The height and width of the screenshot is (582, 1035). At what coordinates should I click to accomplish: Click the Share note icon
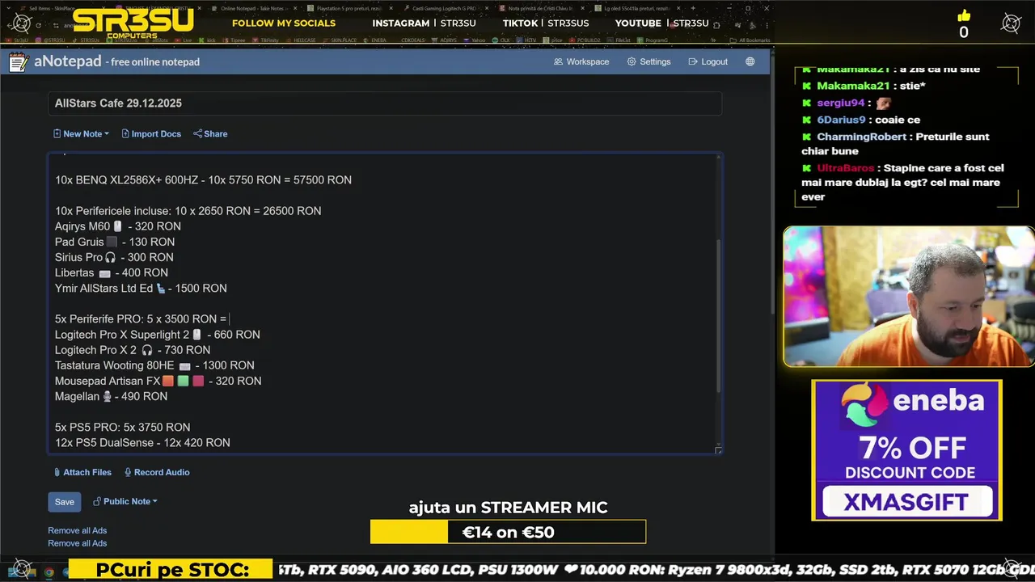tap(197, 133)
